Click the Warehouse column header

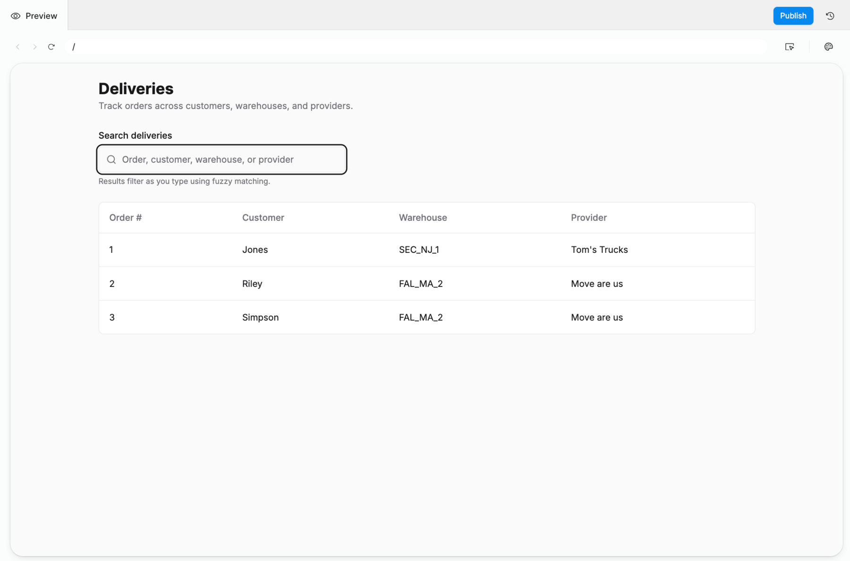(423, 218)
